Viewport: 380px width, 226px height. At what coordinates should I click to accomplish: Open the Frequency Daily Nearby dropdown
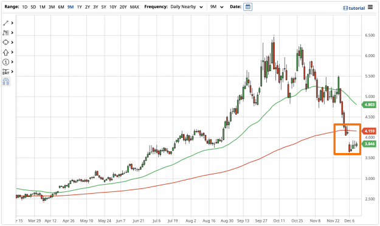(x=187, y=7)
